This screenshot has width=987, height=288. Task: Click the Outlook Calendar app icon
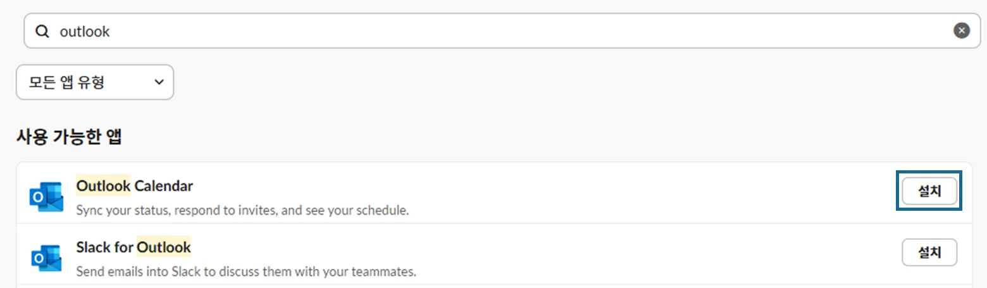tap(46, 197)
